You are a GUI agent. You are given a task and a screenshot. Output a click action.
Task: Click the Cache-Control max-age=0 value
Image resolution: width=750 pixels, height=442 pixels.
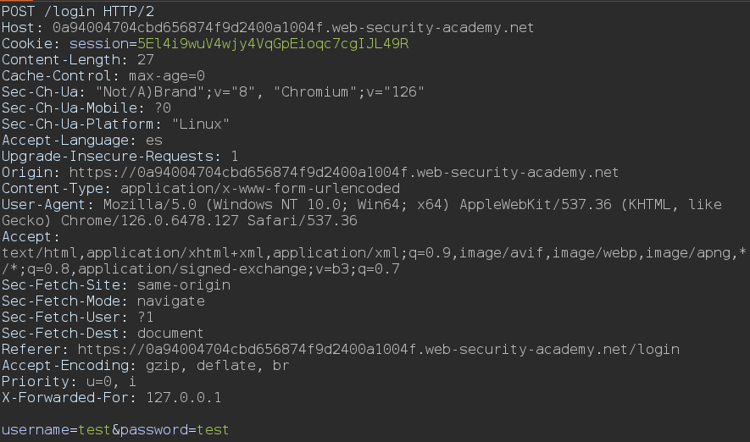click(x=167, y=75)
